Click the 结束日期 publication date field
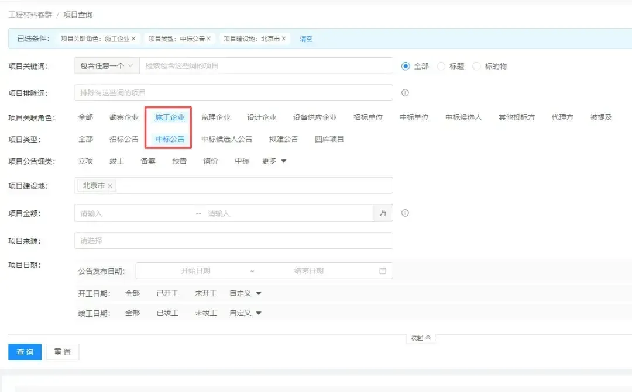 coord(308,271)
